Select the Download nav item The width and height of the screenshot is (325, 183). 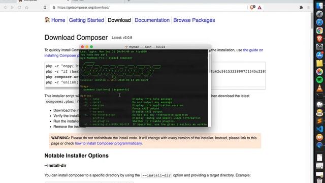[x=119, y=20]
